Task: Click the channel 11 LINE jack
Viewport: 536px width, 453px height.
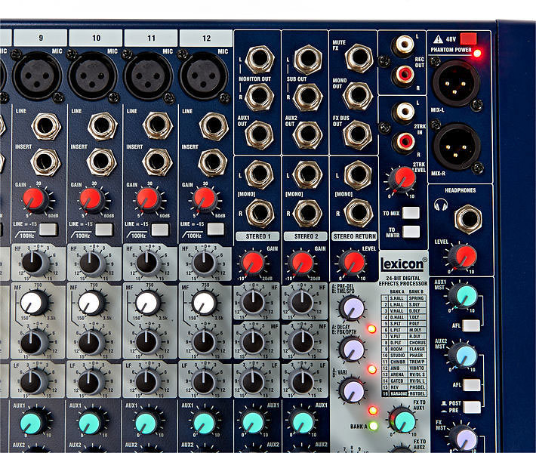Action: pos(157,125)
